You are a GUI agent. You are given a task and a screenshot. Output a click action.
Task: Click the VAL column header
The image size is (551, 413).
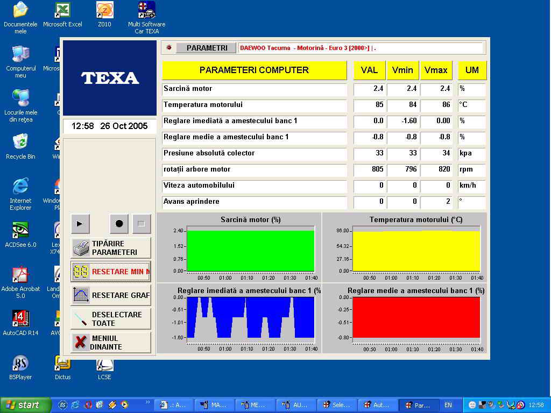369,70
